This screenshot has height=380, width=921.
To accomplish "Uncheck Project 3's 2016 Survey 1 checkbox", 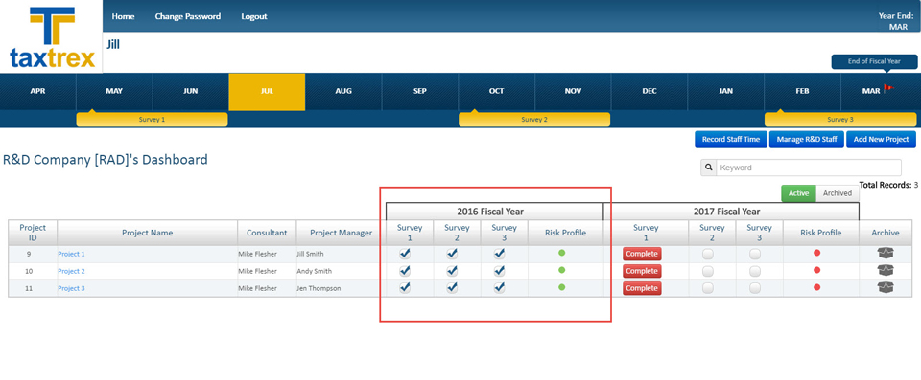I will point(405,288).
